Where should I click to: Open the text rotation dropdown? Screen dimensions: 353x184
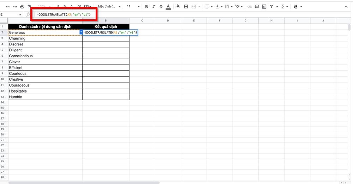239,7
